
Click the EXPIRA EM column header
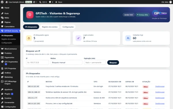point(129,82)
